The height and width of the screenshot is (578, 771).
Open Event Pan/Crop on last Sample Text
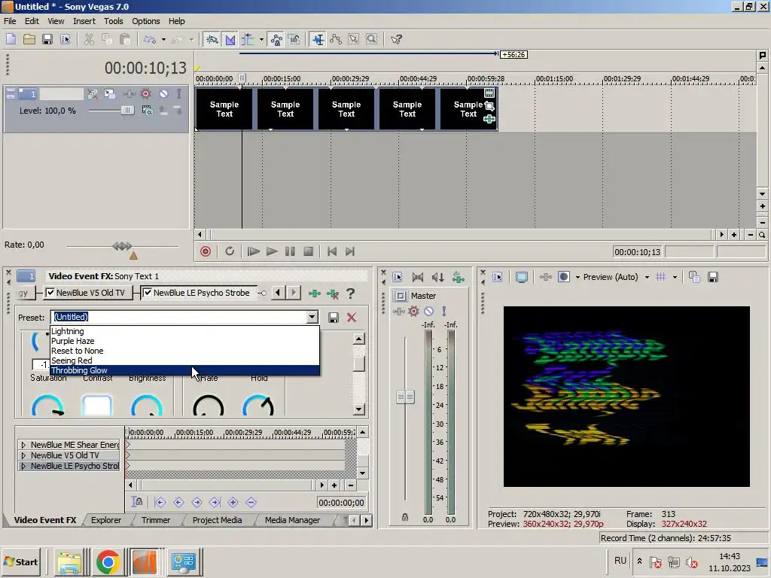click(489, 105)
